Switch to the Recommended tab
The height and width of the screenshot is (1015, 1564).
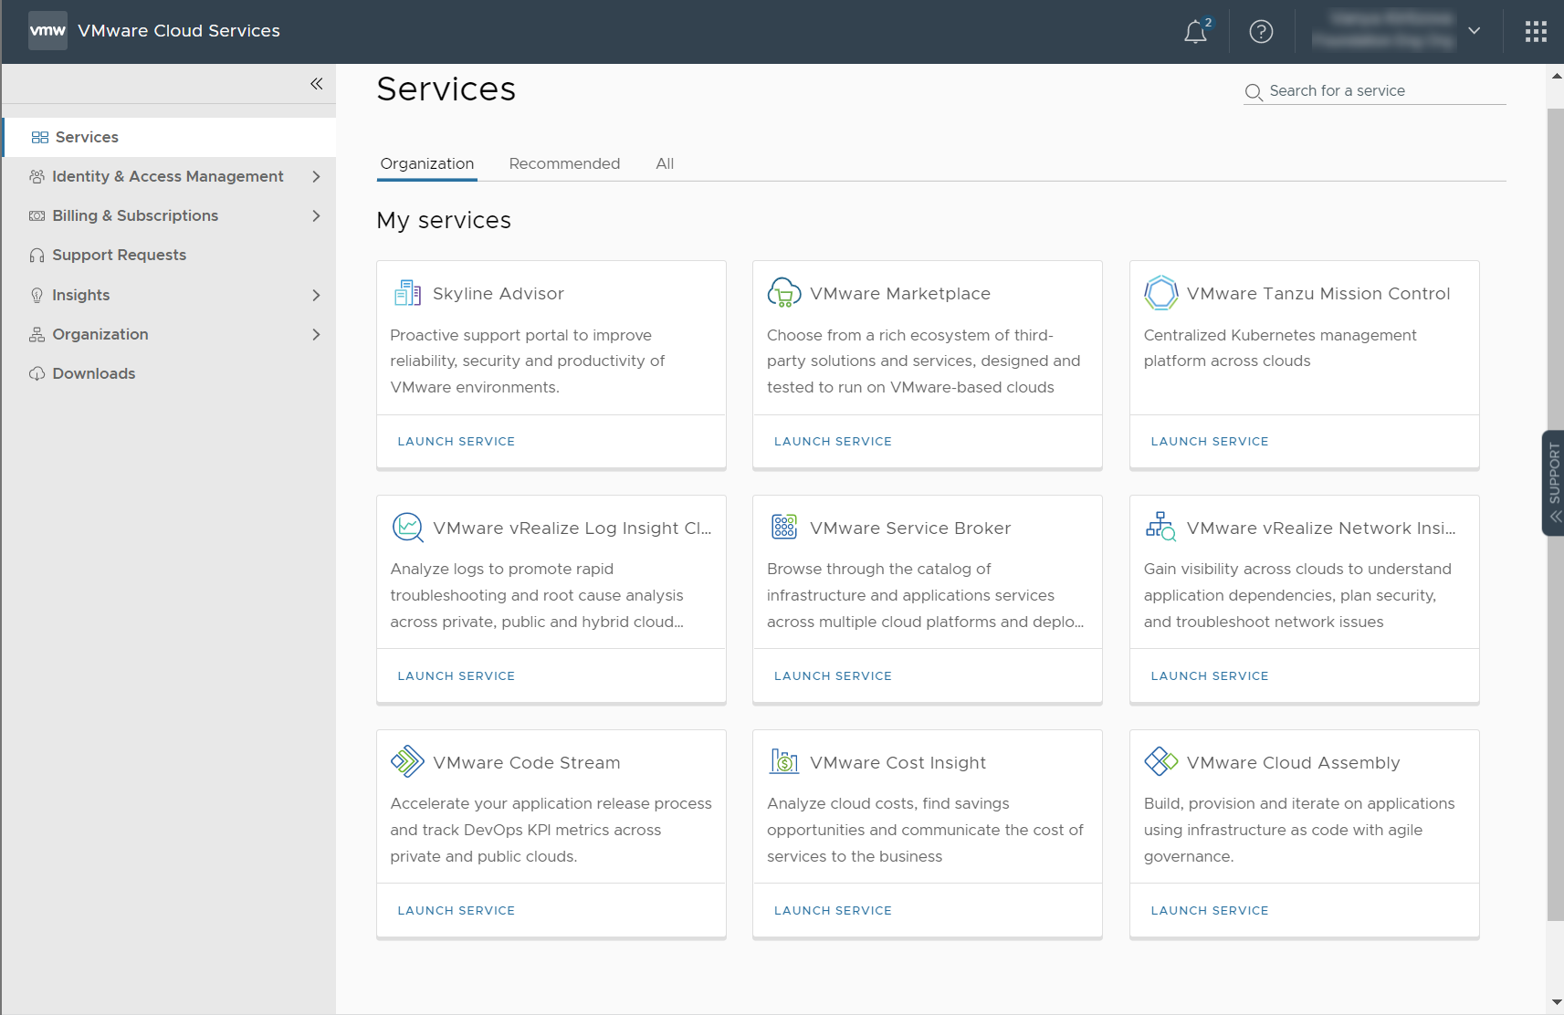(x=564, y=164)
